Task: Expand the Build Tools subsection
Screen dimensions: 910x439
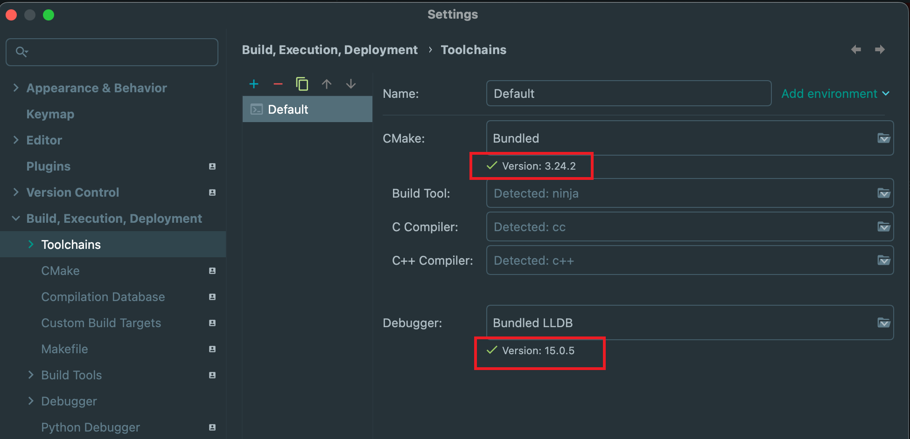Action: [31, 375]
